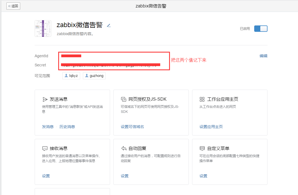The height and width of the screenshot is (195, 298).
Task: Open the 编辑 link beside AgentId
Action: [x=263, y=56]
